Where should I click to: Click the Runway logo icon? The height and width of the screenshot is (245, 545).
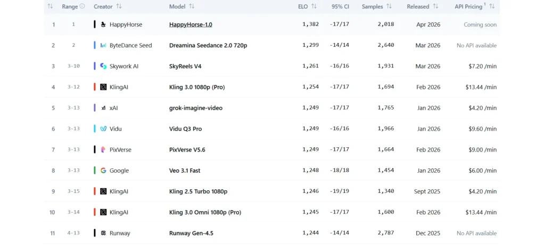point(103,233)
